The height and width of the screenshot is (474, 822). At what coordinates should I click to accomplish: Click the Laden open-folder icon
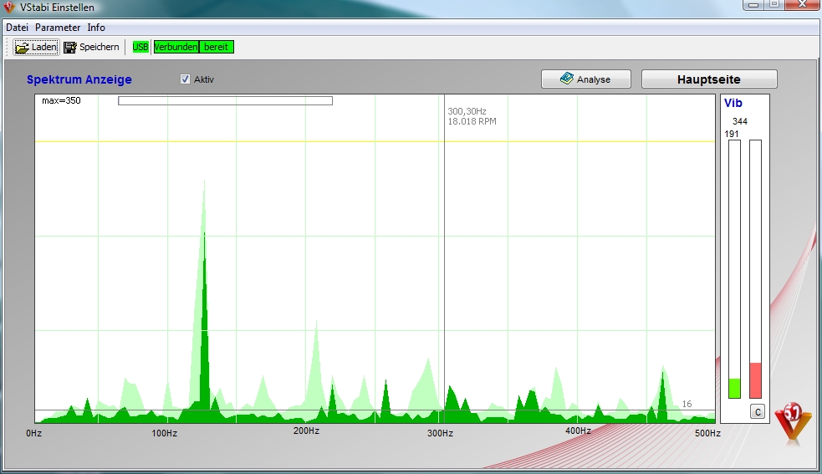pos(22,48)
